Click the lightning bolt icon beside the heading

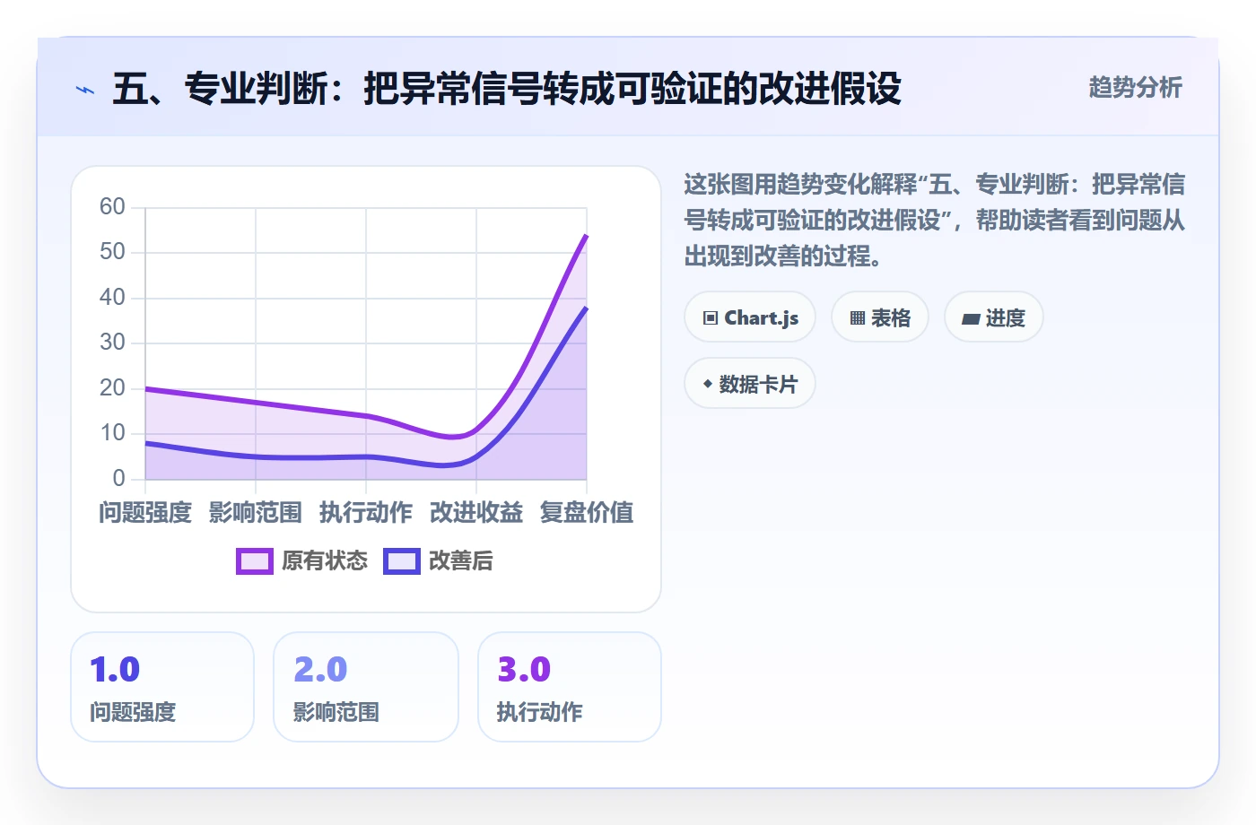tap(85, 90)
